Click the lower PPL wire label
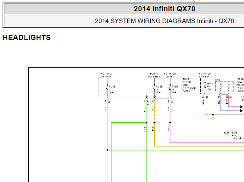 pos(168,129)
